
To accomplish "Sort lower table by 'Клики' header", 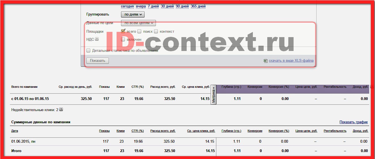I will click(x=120, y=131).
